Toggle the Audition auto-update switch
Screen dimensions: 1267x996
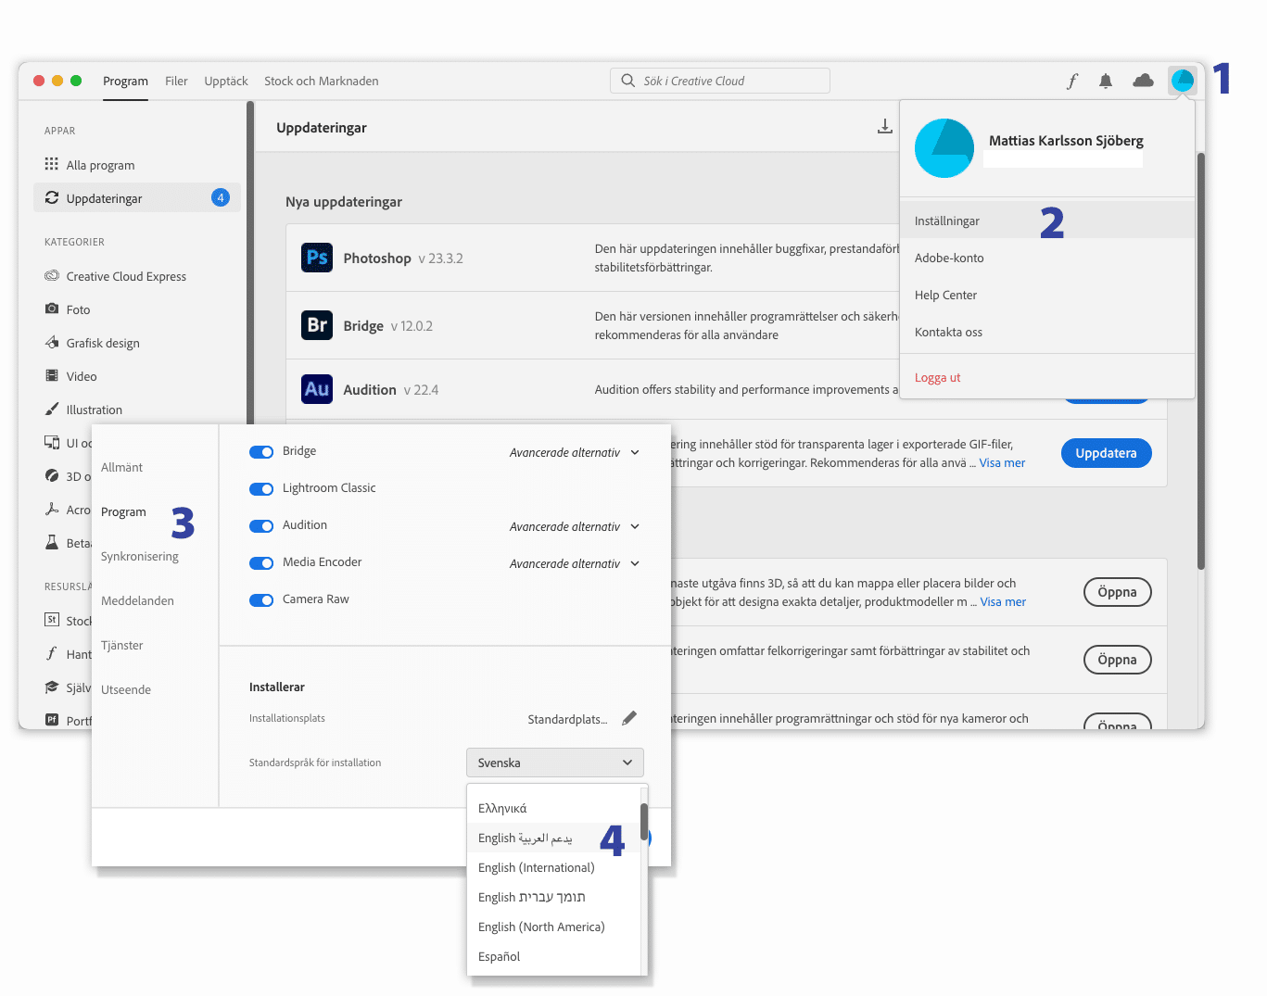pyautogui.click(x=261, y=525)
